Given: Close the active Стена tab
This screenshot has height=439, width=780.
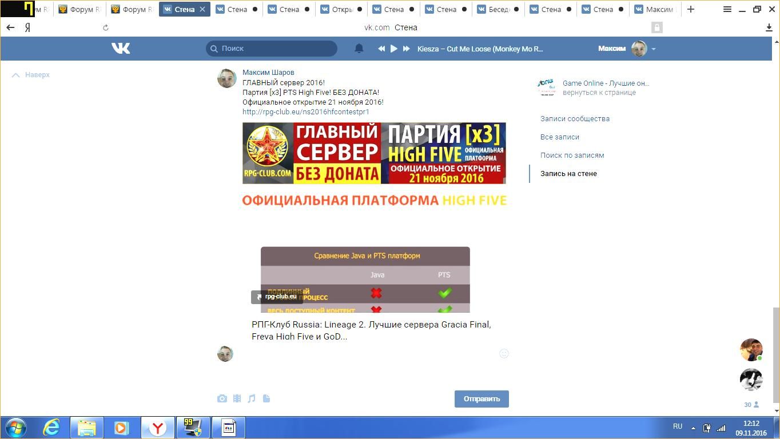Looking at the screenshot, I should point(202,9).
